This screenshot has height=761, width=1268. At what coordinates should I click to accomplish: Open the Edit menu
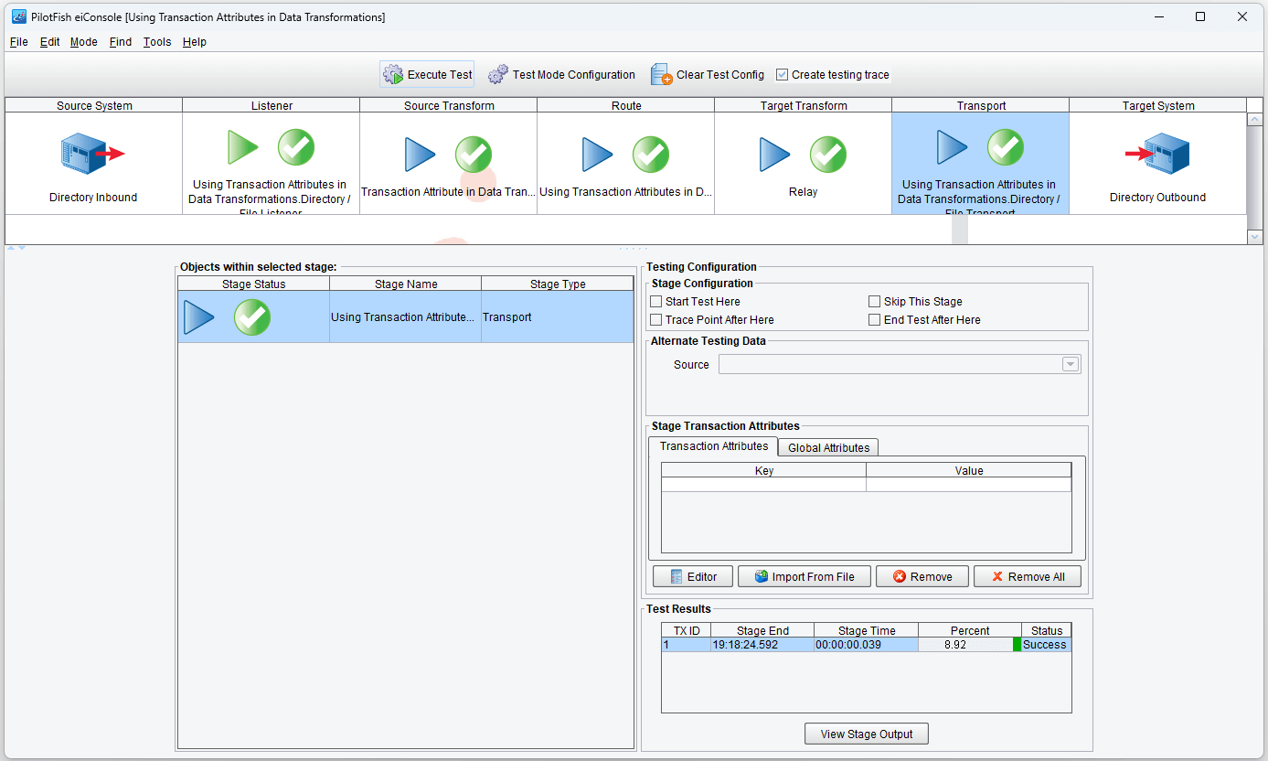[50, 42]
